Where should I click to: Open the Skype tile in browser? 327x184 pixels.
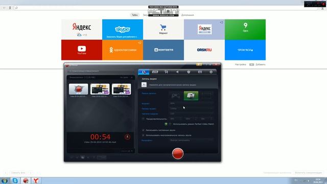click(x=123, y=30)
